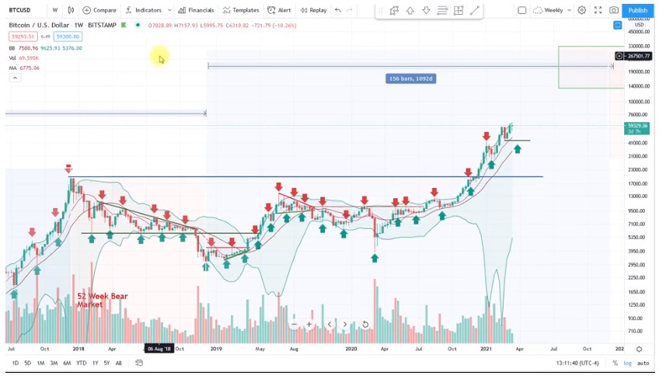Open the Alert creation icon

pos(279,10)
